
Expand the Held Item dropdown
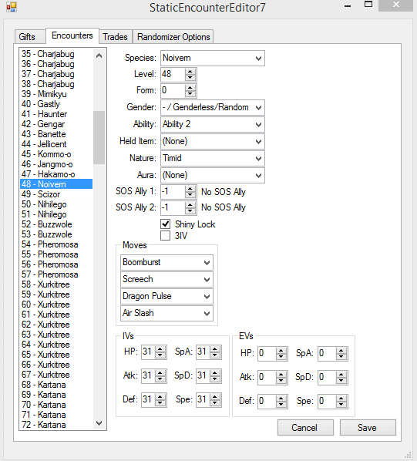coord(213,141)
